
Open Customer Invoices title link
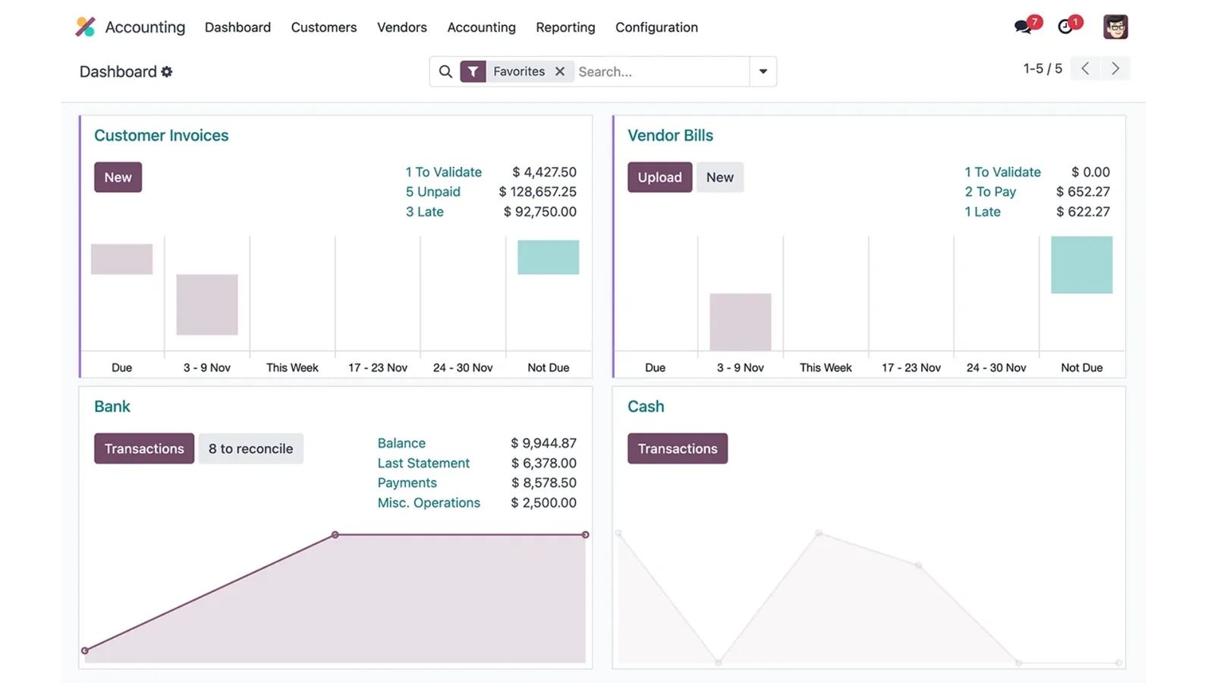[x=161, y=135]
